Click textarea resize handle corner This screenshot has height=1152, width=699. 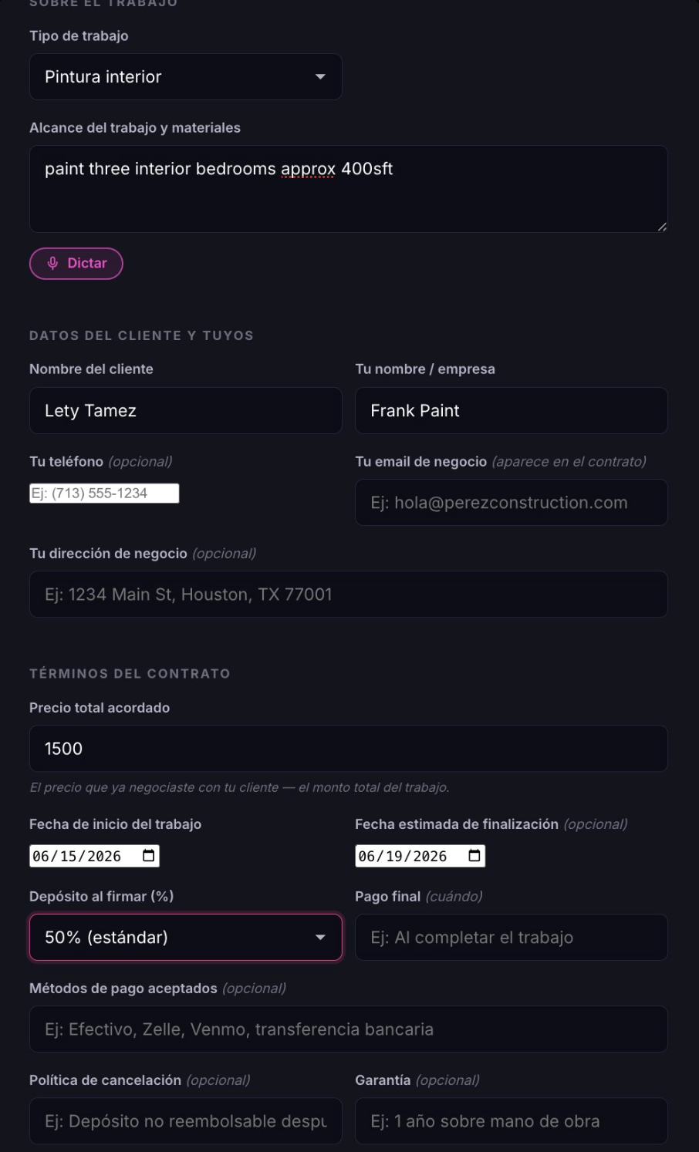pos(662,227)
